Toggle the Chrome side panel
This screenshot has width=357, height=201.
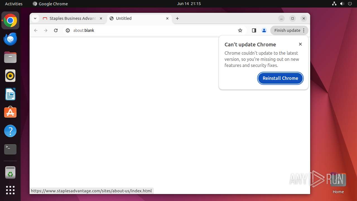(254, 30)
